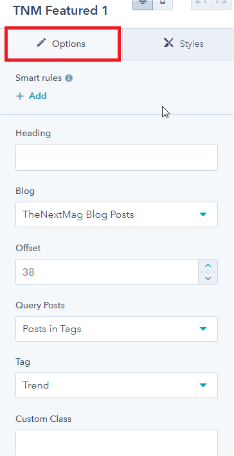Switch to mobile preview mode

coord(163,4)
